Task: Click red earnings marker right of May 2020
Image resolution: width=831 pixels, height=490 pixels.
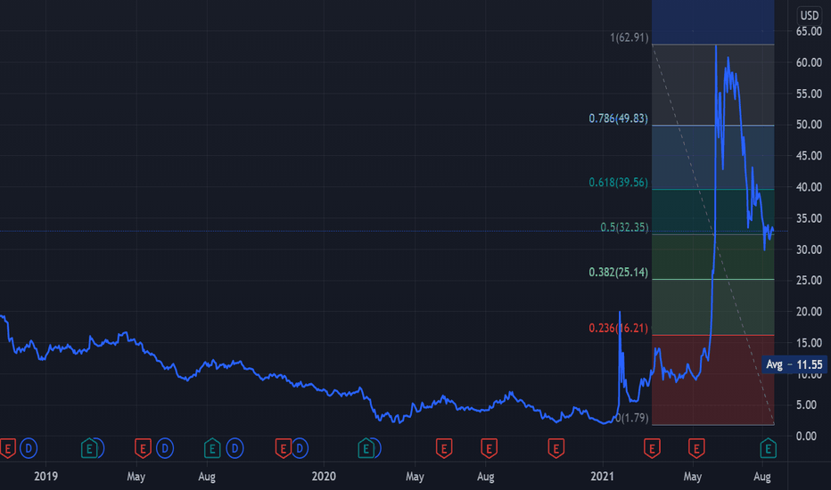Action: pyautogui.click(x=444, y=449)
